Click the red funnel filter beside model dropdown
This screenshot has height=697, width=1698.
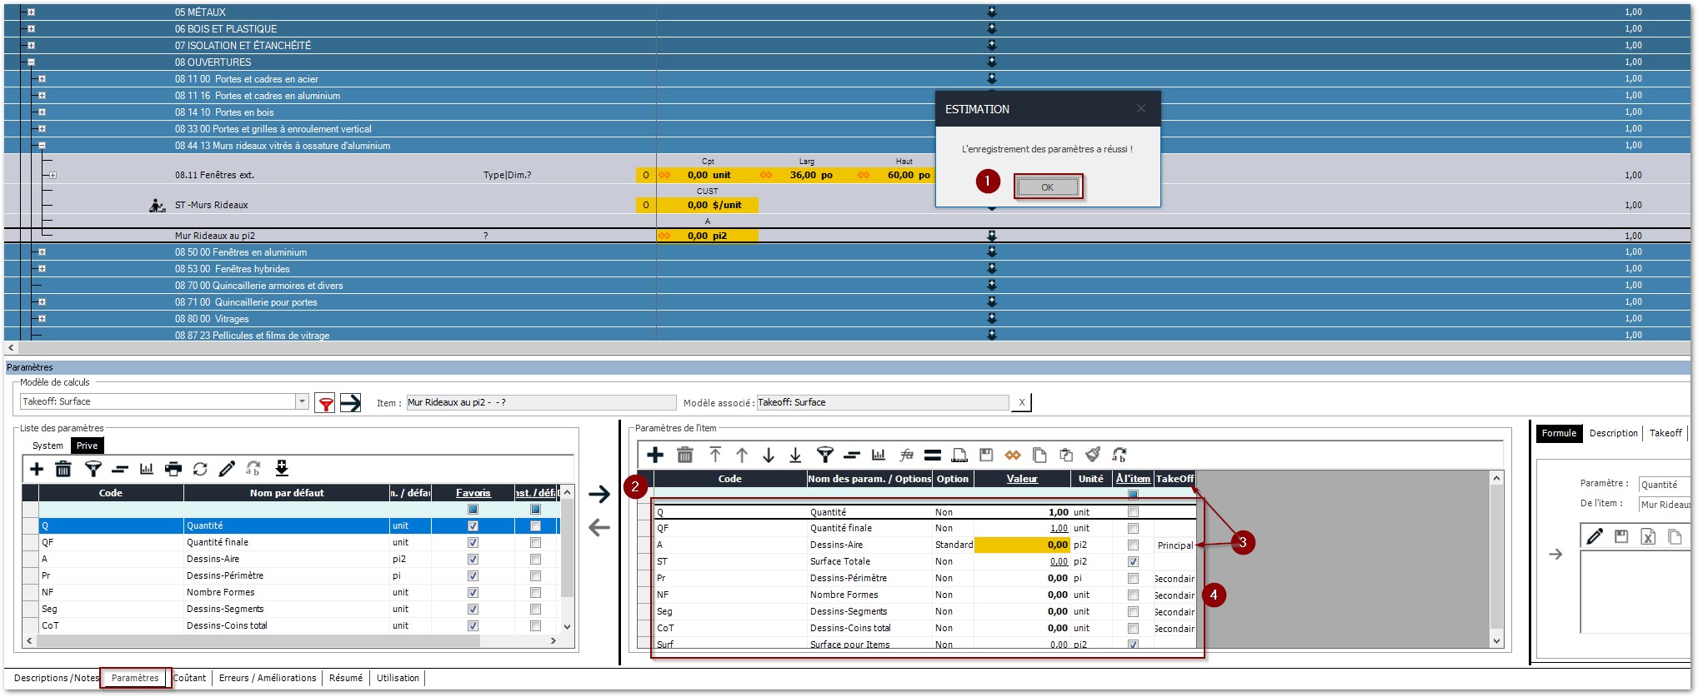(326, 404)
